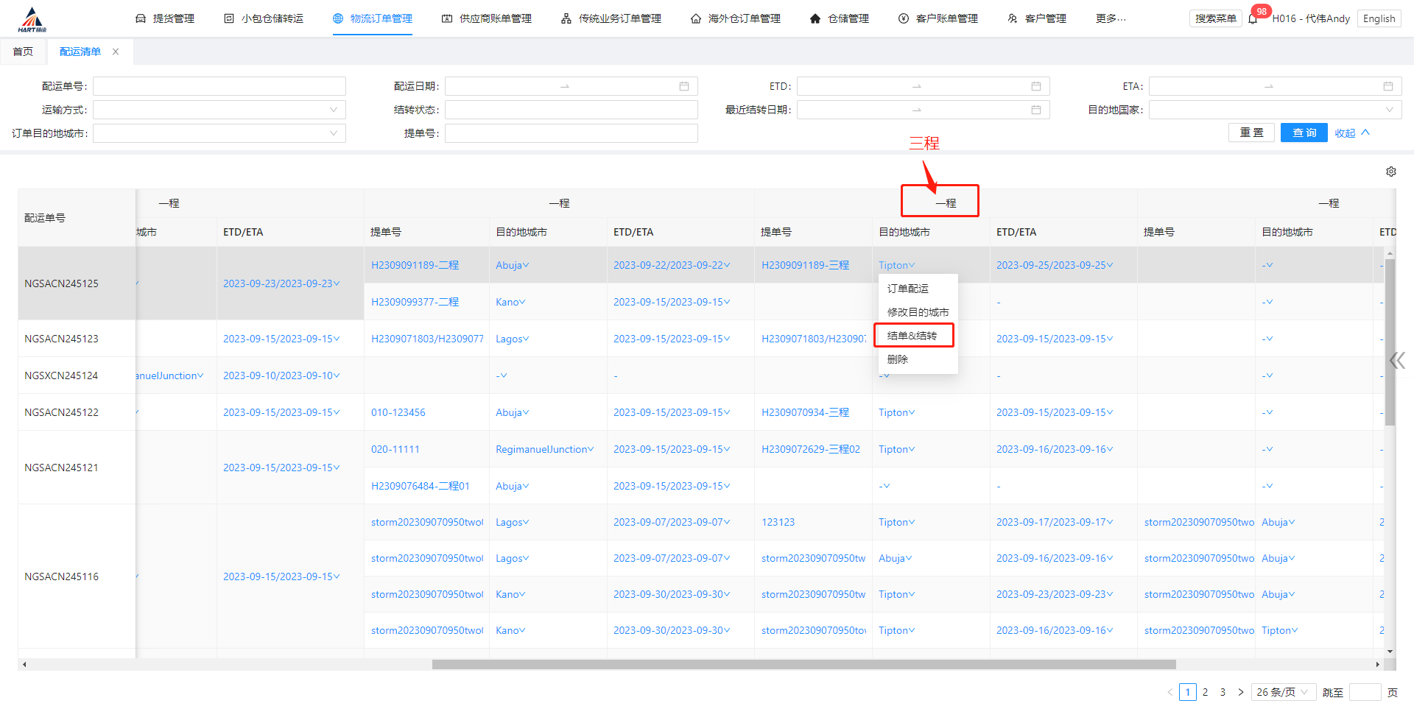
Task: Click the ETA field calendar icon
Action: coord(1387,86)
